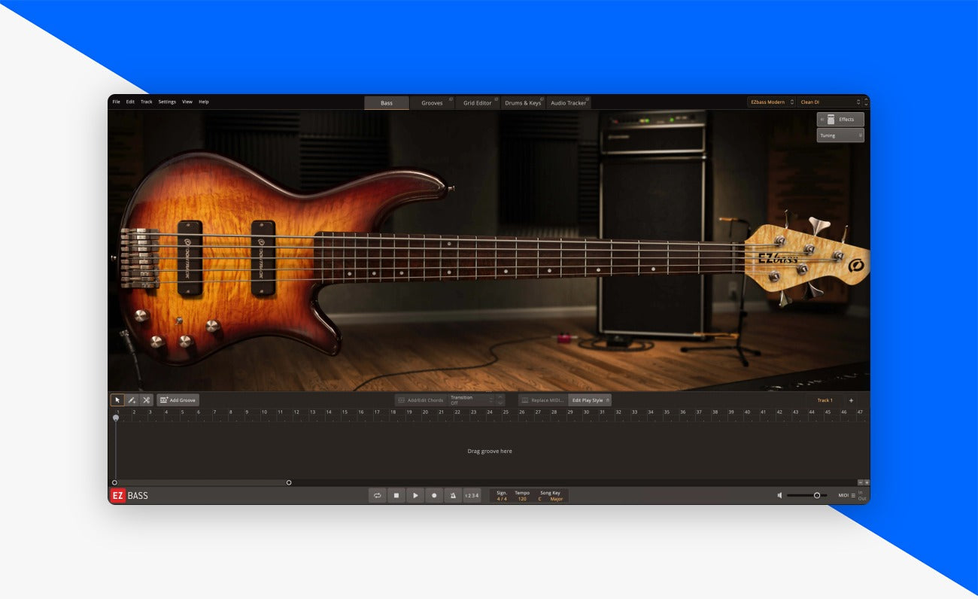Click the Tempo 120 value
Screen dimensions: 978x599
click(522, 499)
